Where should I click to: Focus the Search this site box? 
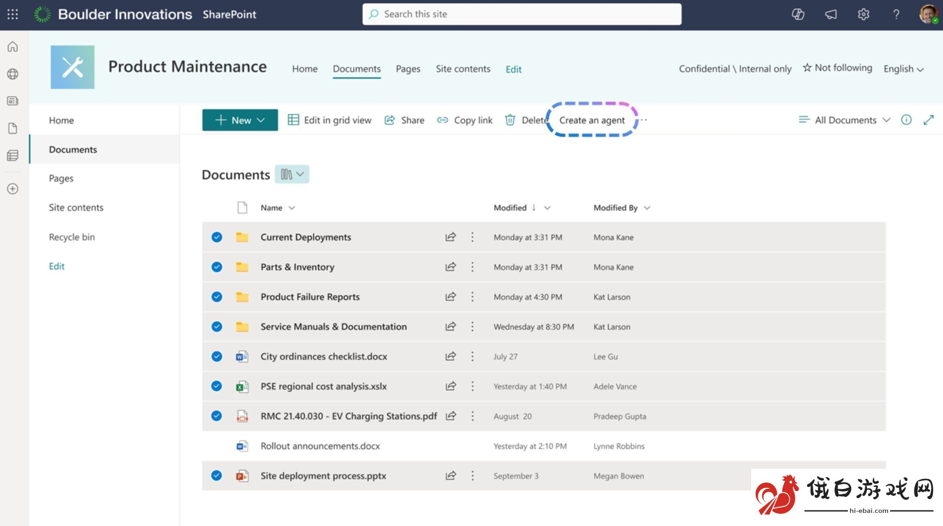522,14
